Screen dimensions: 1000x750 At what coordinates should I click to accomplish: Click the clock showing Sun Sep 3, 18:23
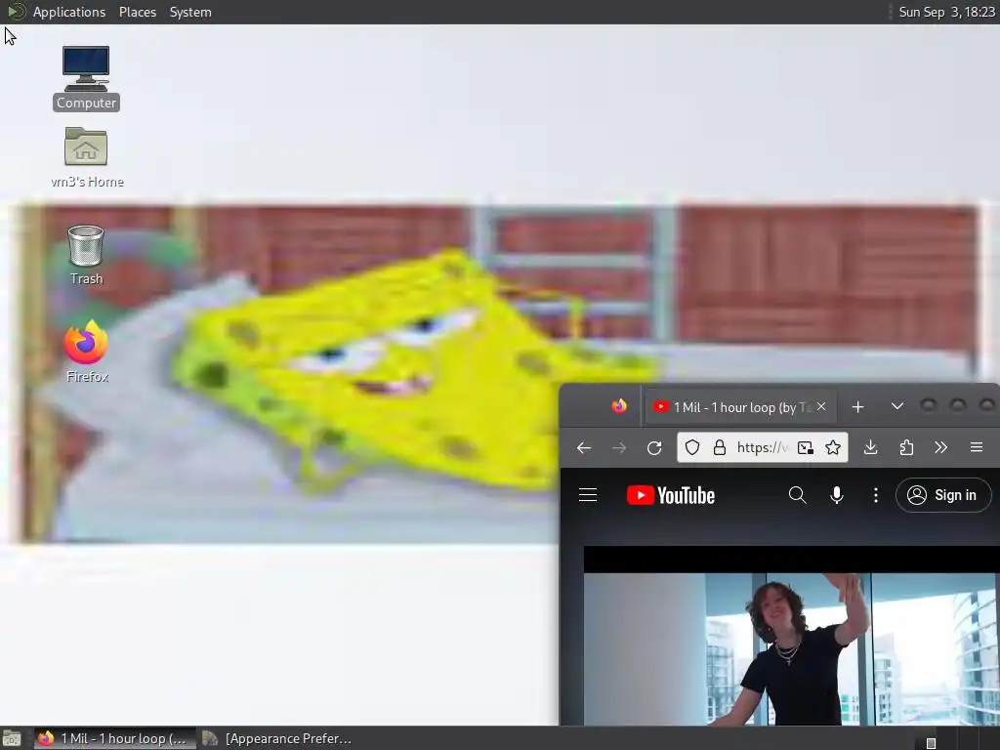[x=946, y=12]
